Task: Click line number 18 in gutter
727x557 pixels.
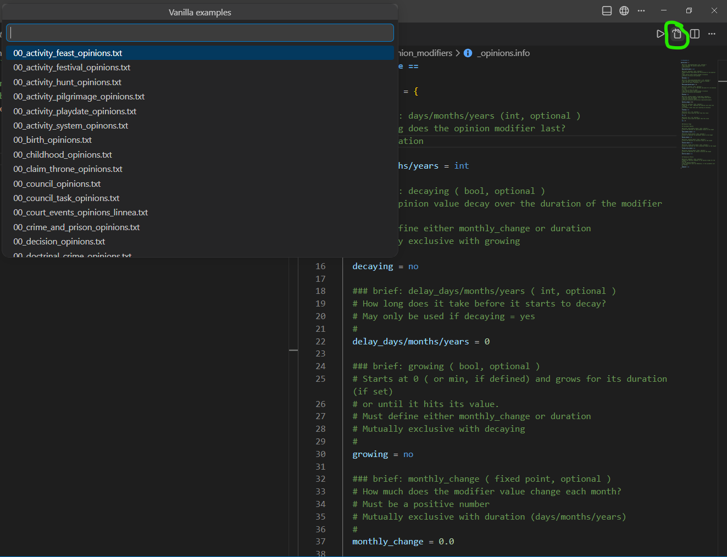Action: pyautogui.click(x=320, y=291)
